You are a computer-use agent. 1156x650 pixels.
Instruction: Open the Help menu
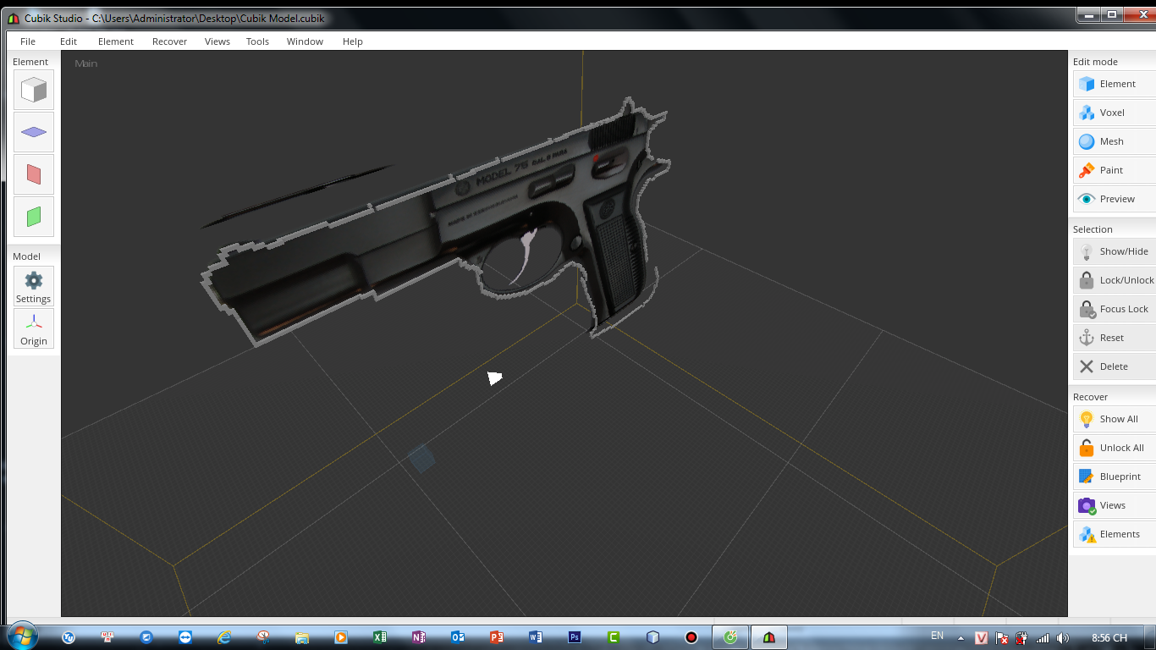point(353,41)
